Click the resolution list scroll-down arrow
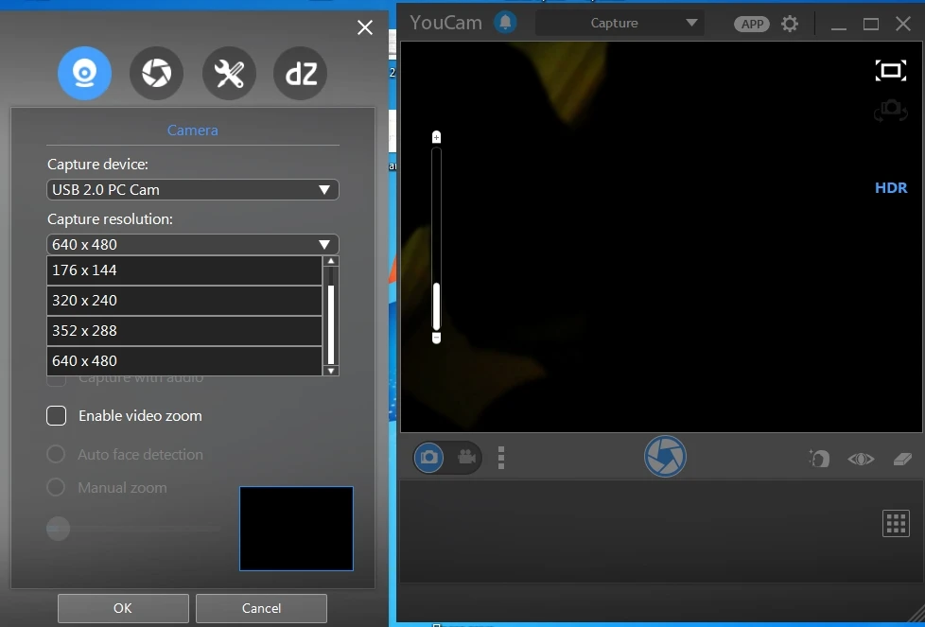The height and width of the screenshot is (627, 925). pyautogui.click(x=331, y=371)
